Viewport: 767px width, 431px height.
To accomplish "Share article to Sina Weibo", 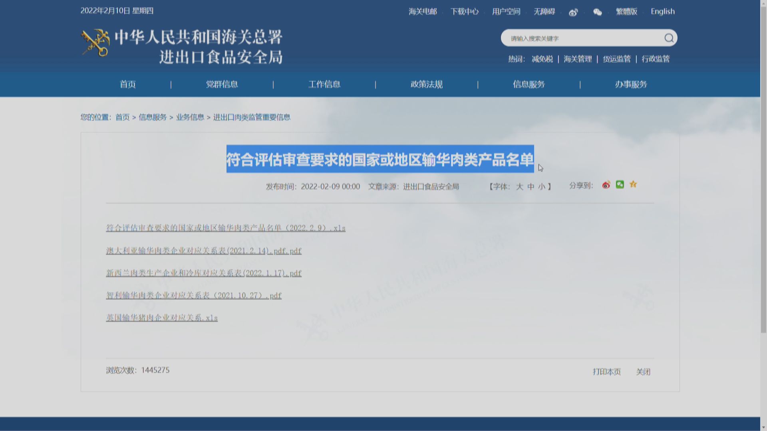I will (x=606, y=185).
